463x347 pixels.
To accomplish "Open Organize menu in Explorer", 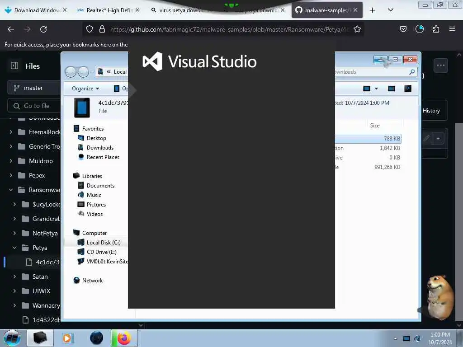I will coord(85,89).
